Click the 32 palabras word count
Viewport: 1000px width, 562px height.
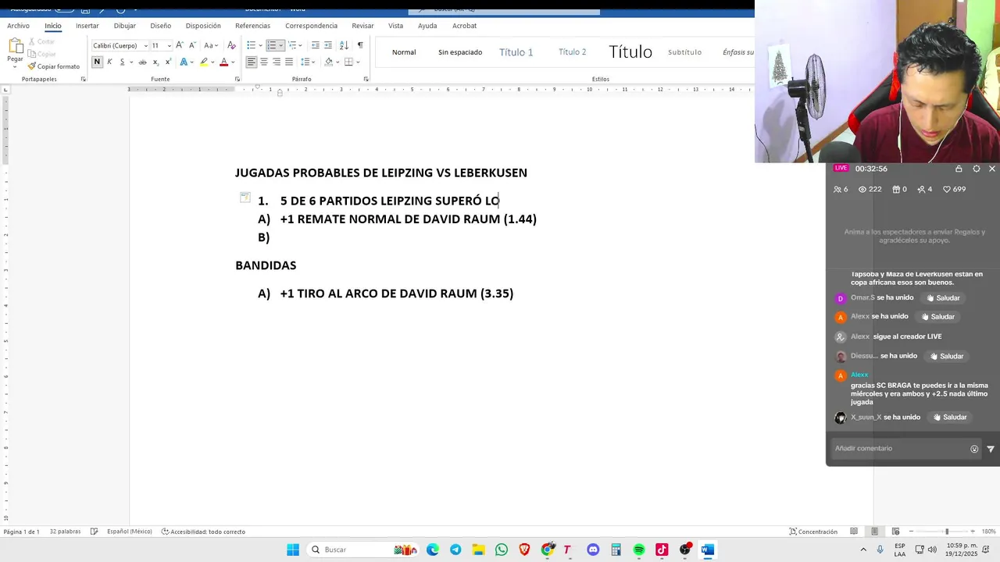coord(65,532)
